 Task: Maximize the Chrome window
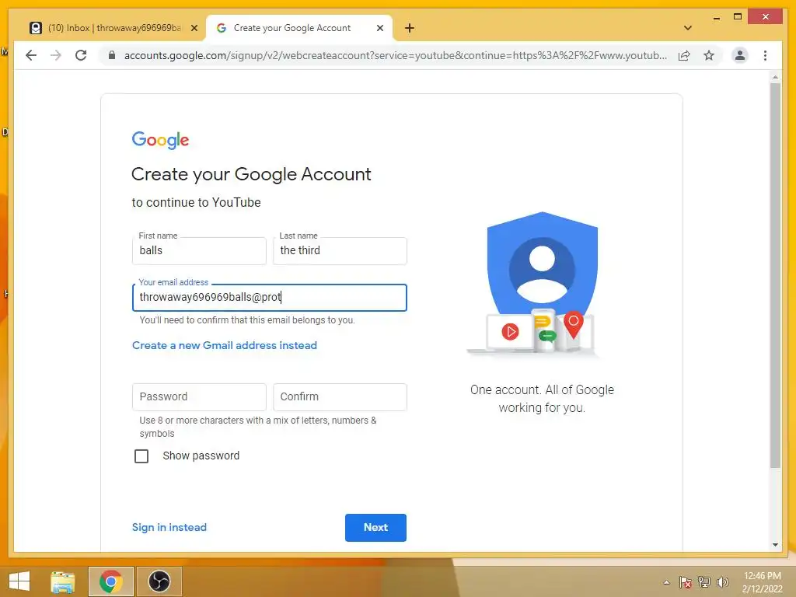coord(738,17)
